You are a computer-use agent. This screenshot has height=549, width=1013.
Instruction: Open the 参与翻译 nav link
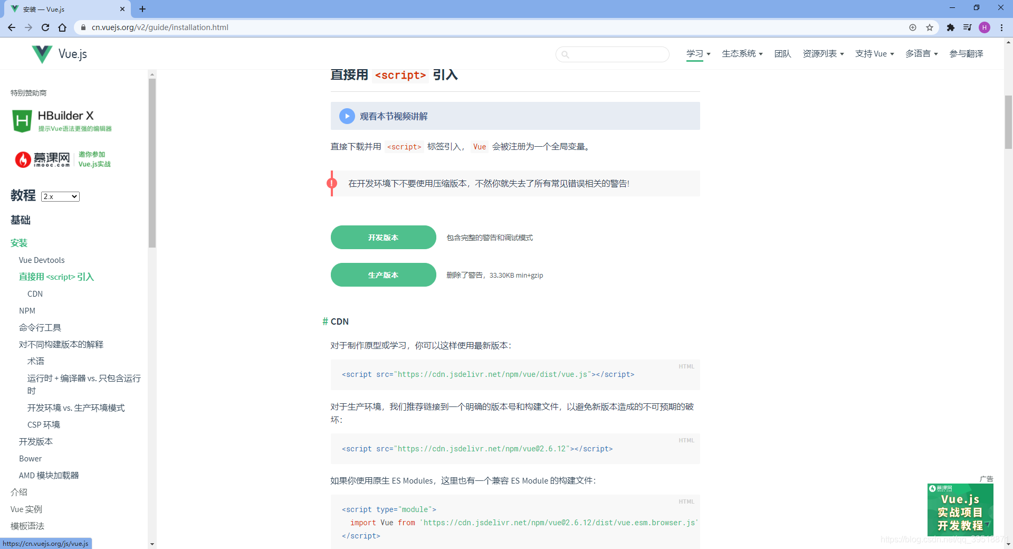pos(966,54)
